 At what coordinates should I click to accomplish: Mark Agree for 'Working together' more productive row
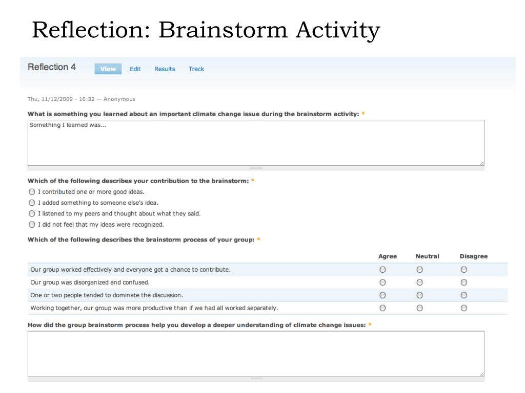coord(382,308)
